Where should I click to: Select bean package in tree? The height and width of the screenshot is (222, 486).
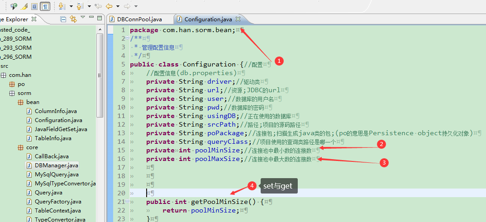[x=33, y=102]
